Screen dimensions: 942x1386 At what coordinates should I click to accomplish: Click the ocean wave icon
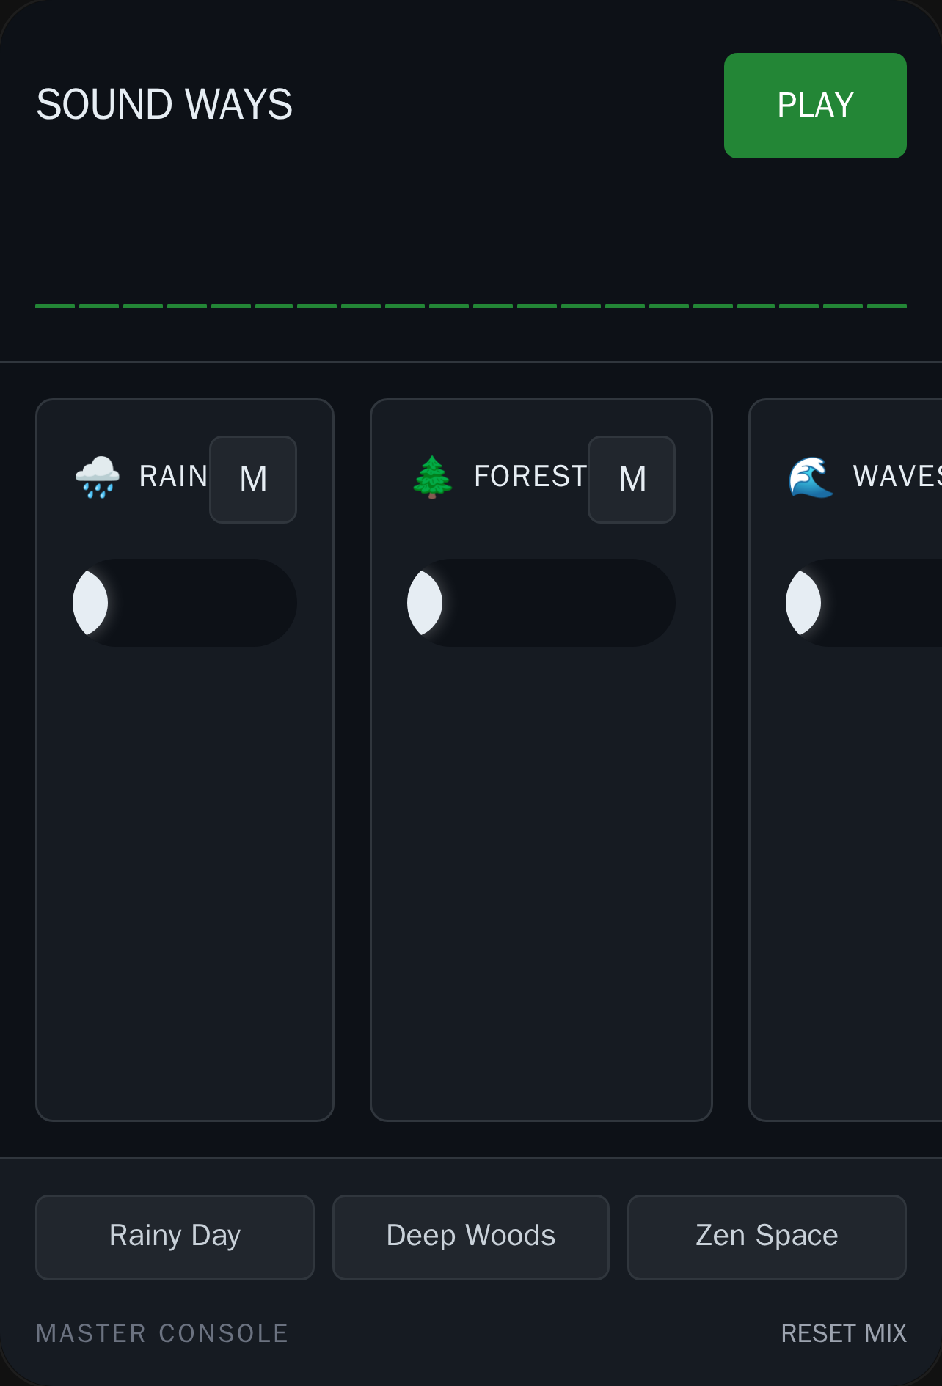coord(811,477)
